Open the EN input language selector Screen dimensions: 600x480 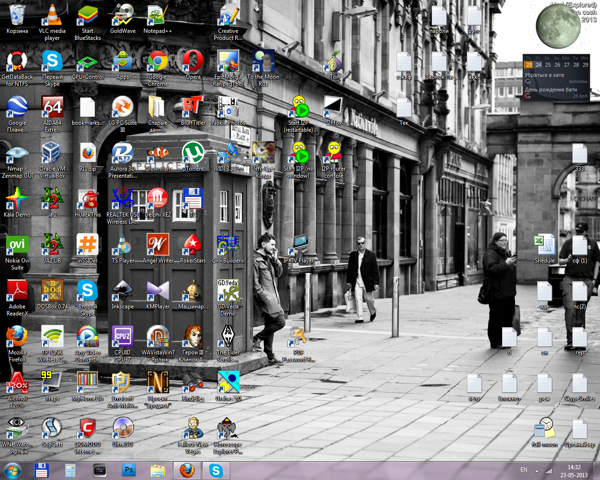point(524,470)
